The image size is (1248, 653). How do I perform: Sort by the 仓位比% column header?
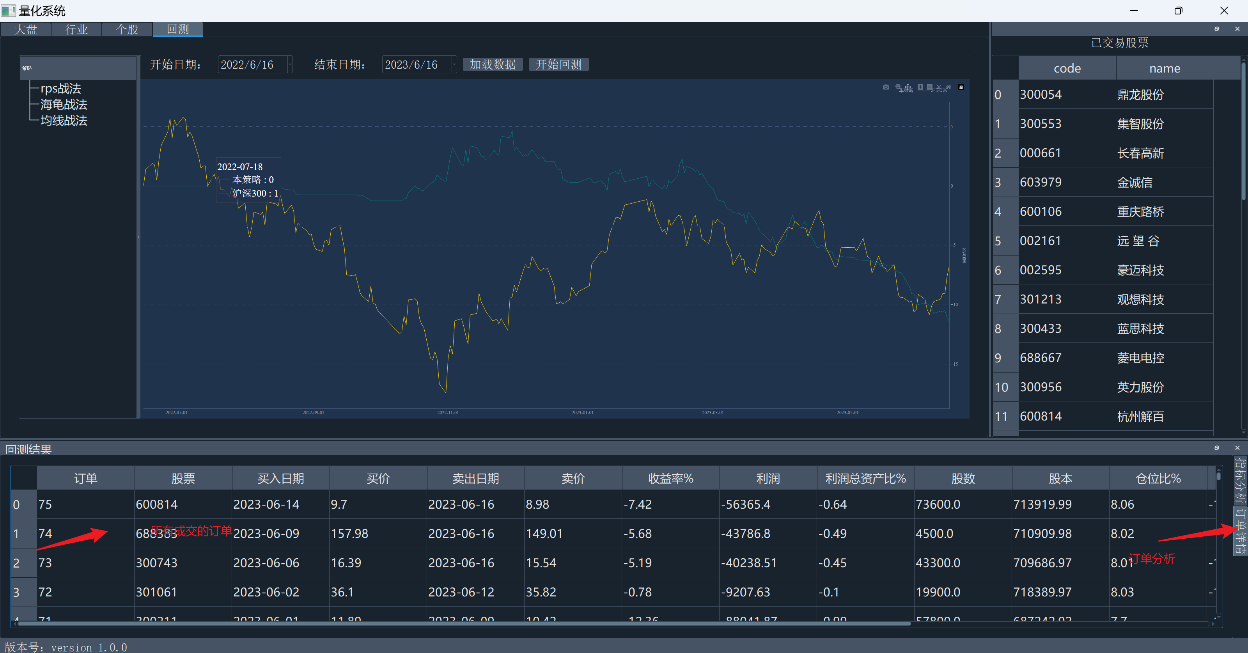point(1158,478)
